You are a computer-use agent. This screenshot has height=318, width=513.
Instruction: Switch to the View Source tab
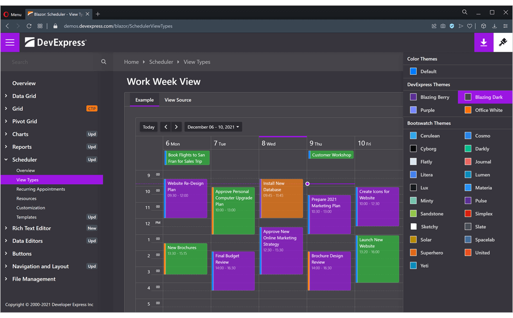point(177,100)
